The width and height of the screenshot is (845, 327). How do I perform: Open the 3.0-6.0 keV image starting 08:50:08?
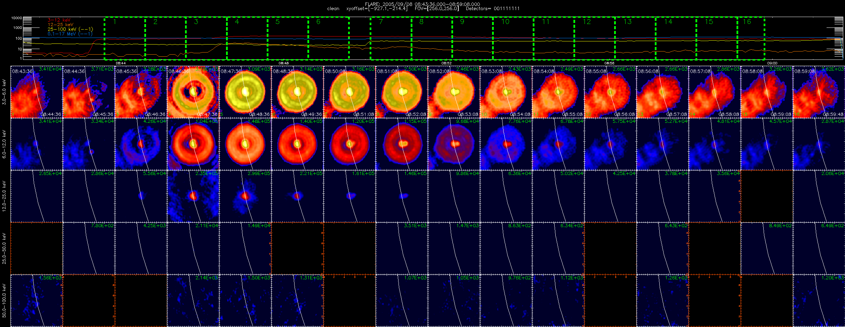coord(350,92)
